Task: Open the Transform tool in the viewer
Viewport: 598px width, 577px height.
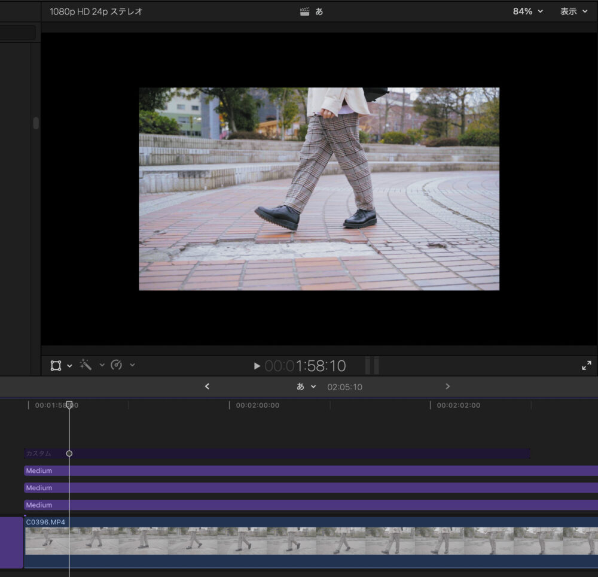Action: (x=56, y=366)
